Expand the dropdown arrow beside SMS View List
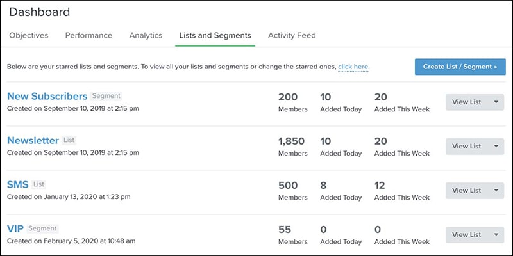Screen dimensions: 513x256 (496, 190)
